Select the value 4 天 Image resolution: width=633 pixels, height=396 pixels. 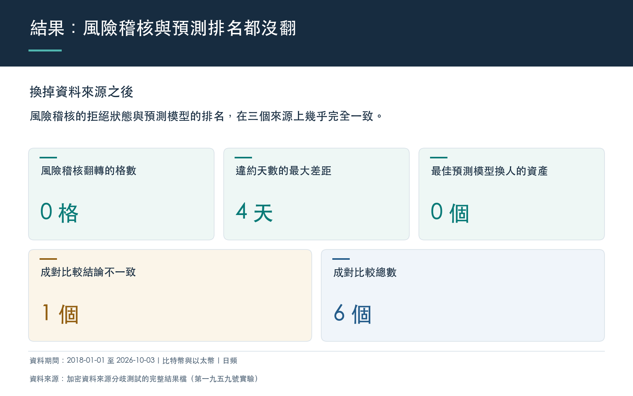pos(254,213)
